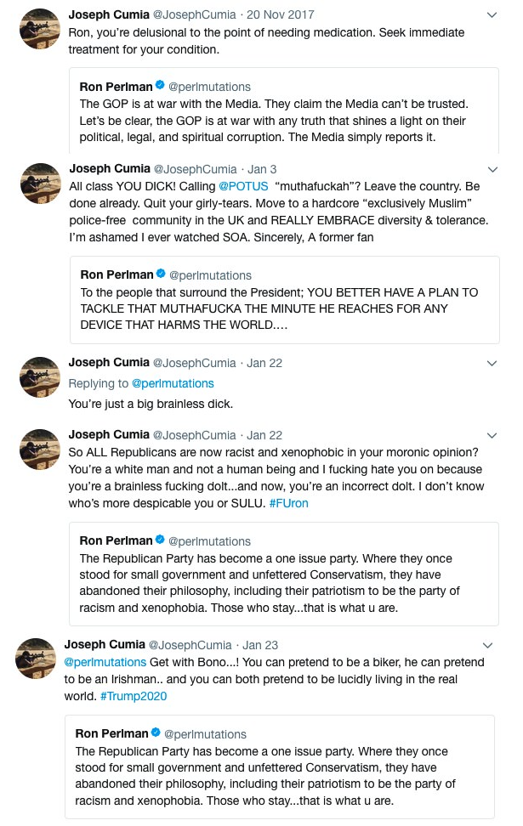
Task: Click the avatar beside the 'big brainless dick' reply
Action: pos(39,379)
